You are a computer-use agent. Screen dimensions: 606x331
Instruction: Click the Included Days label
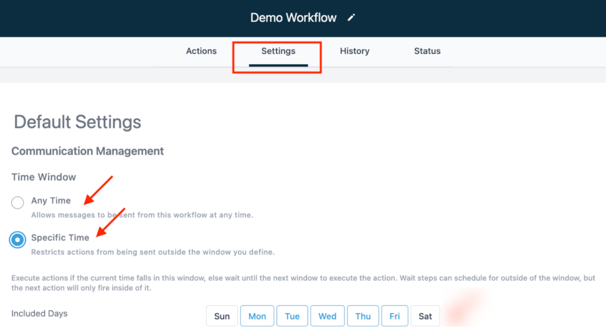coord(39,313)
